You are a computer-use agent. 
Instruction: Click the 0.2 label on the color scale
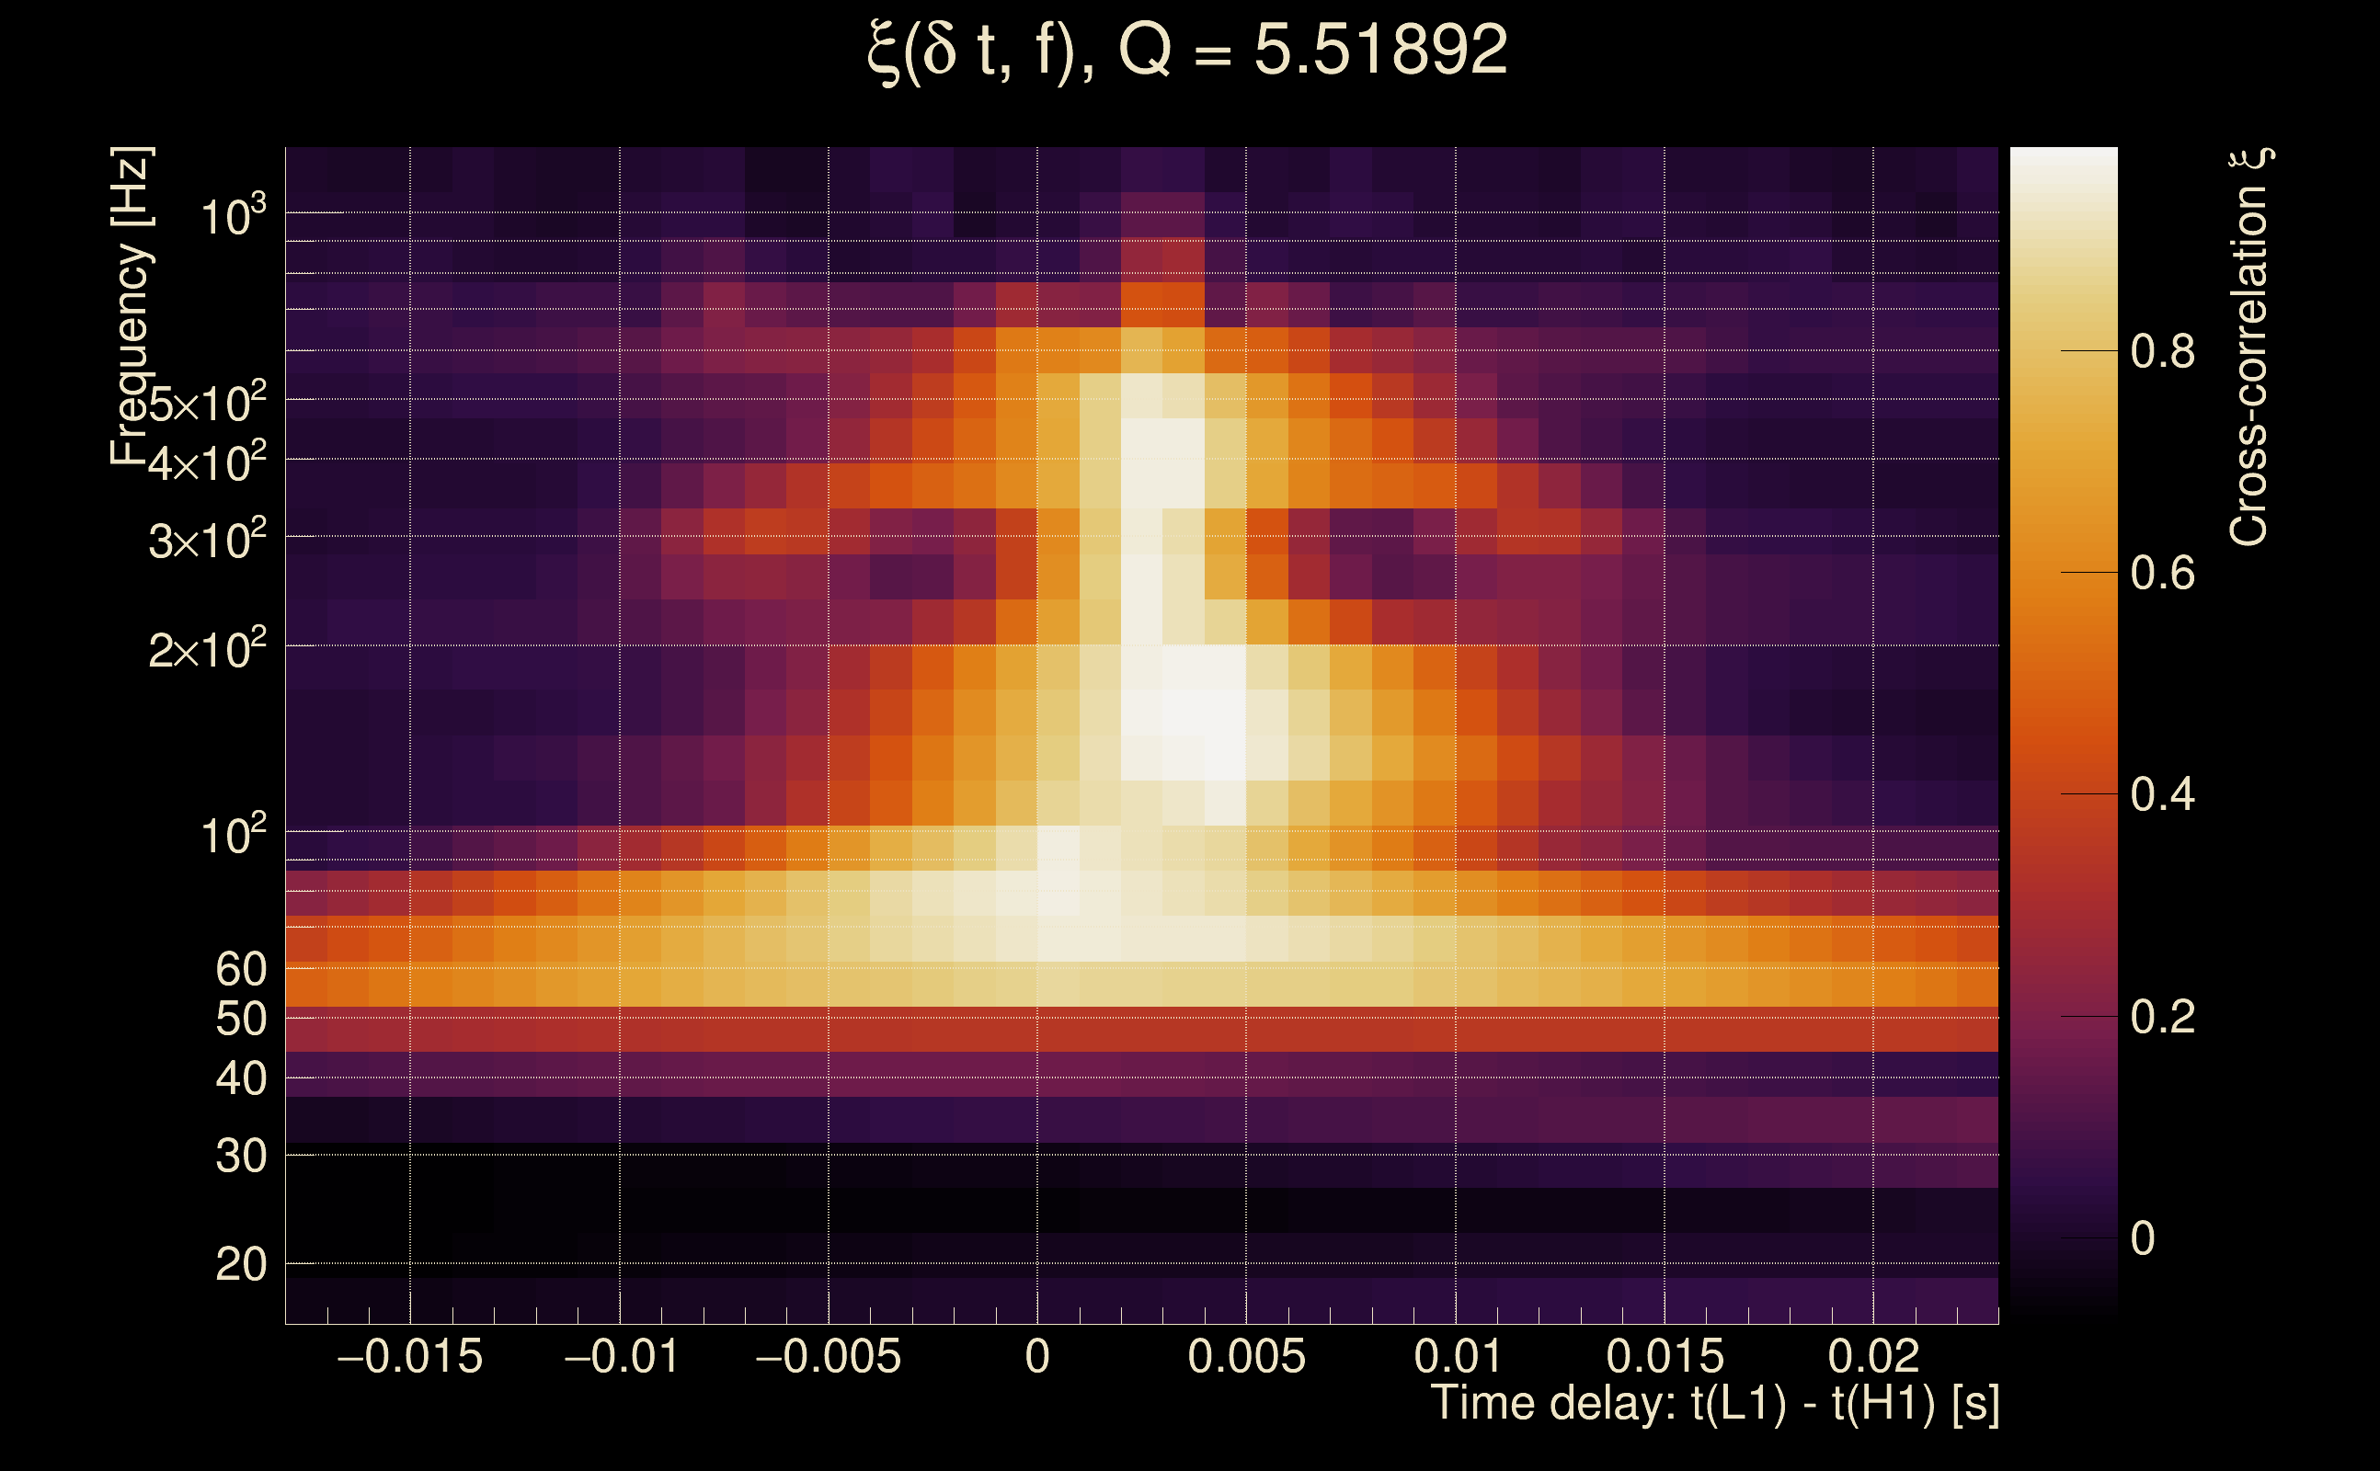[2162, 1017]
